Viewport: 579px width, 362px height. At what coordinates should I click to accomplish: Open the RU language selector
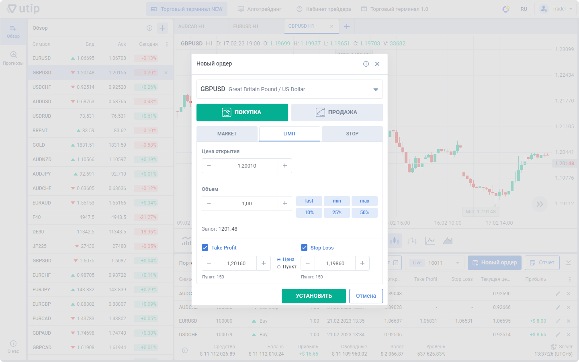(x=524, y=9)
